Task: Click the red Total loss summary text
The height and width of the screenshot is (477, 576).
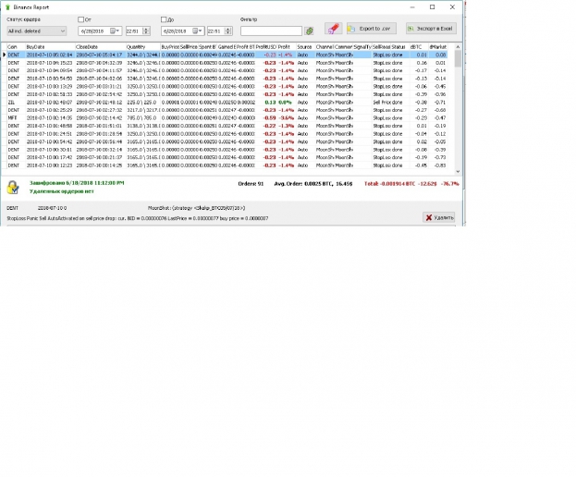Action: [411, 184]
